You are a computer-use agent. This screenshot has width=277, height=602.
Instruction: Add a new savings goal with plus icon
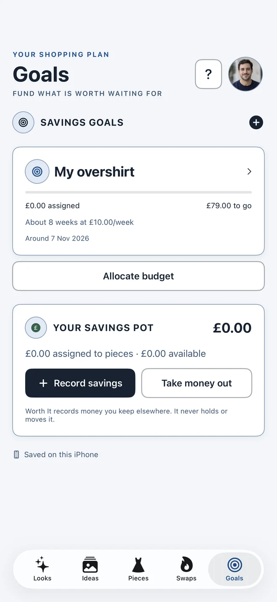(256, 123)
